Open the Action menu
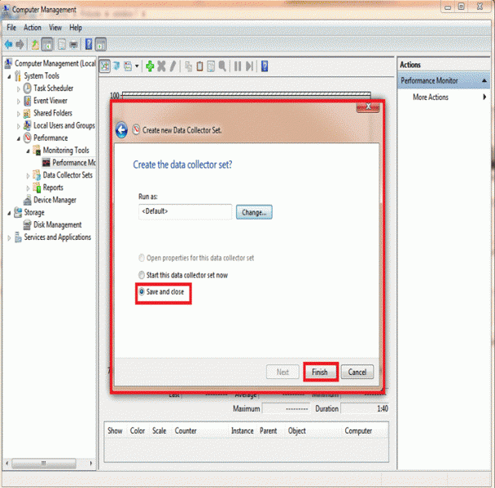Image resolution: width=495 pixels, height=488 pixels. pyautogui.click(x=33, y=28)
